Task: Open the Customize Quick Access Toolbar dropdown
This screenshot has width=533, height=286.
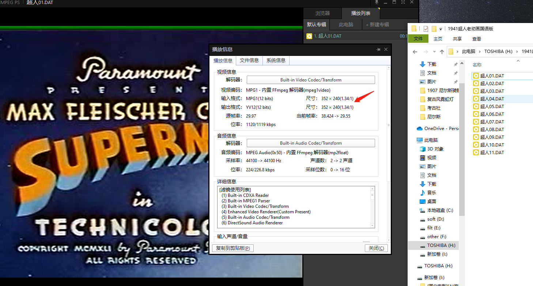Action: click(441, 29)
